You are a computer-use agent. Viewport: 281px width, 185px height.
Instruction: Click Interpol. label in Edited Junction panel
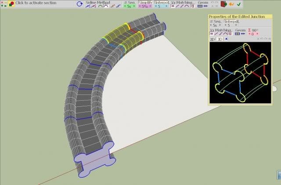click(x=232, y=22)
